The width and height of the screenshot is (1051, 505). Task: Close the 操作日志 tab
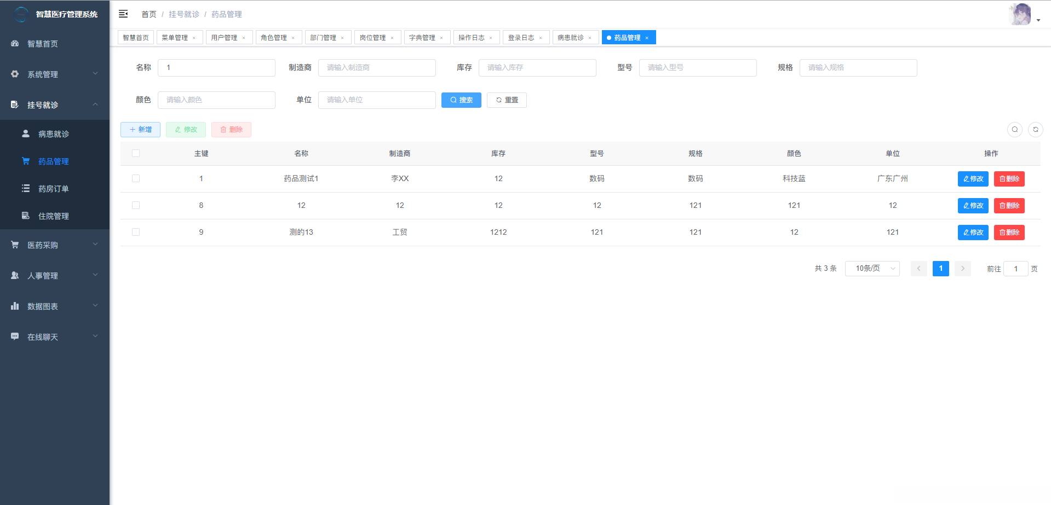point(491,38)
